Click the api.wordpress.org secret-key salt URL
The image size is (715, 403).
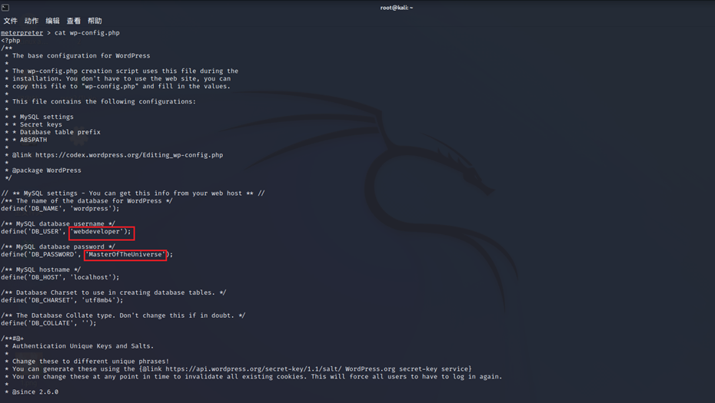pos(253,369)
